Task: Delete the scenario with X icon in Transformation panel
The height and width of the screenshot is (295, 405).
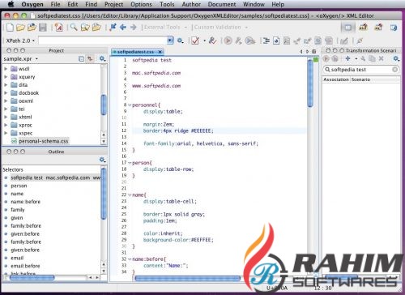Action: [381, 58]
